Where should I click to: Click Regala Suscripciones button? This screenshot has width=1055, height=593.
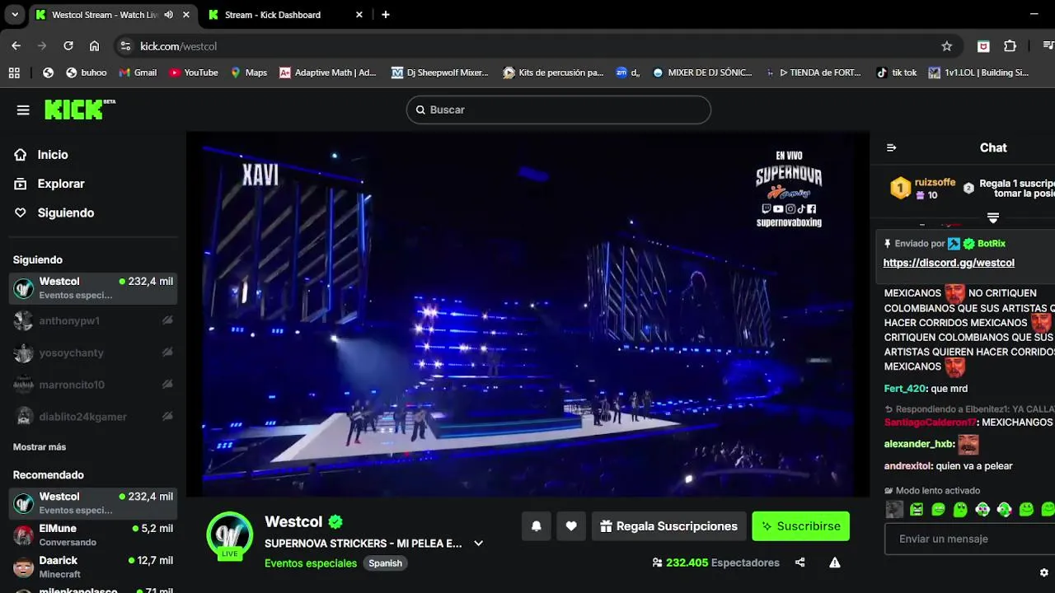(668, 526)
